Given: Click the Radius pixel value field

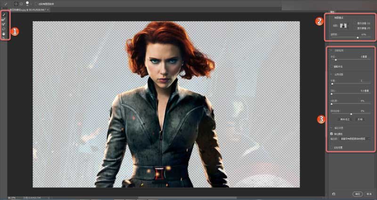Looking at the screenshot, I should click(363, 57).
